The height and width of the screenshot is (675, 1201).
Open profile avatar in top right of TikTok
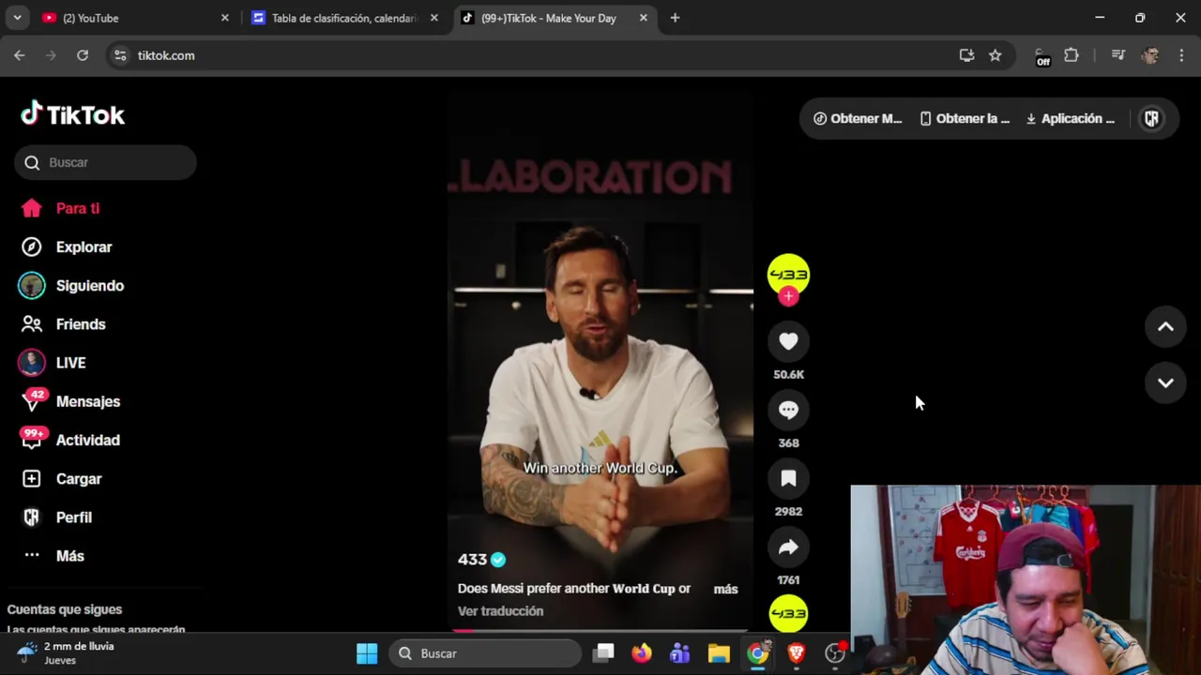coord(1151,118)
